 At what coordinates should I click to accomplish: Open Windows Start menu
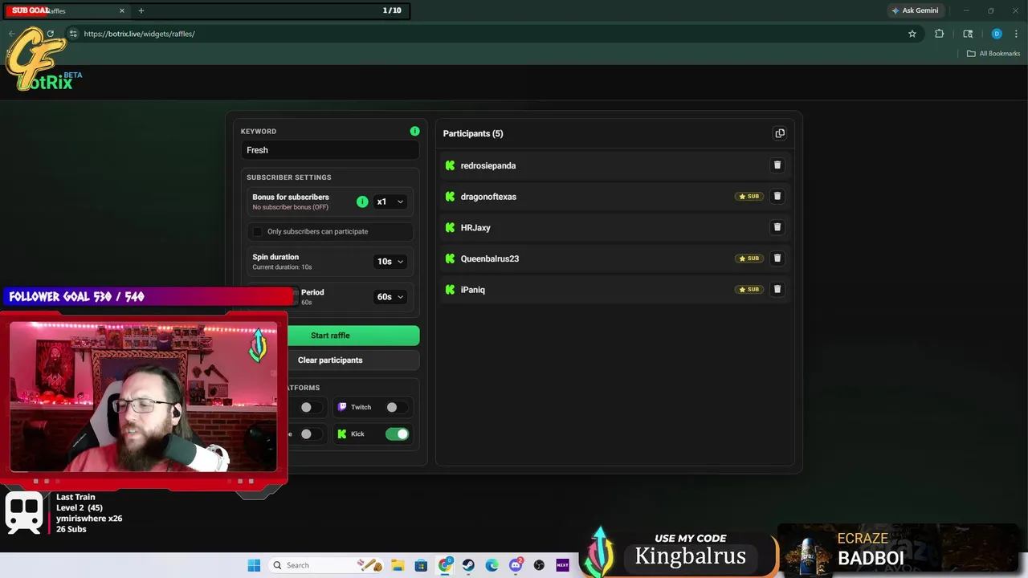(254, 565)
